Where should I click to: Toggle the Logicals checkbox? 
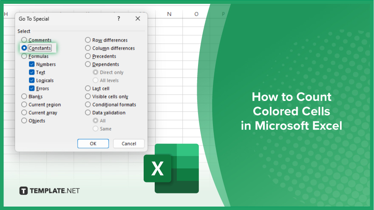[32, 80]
